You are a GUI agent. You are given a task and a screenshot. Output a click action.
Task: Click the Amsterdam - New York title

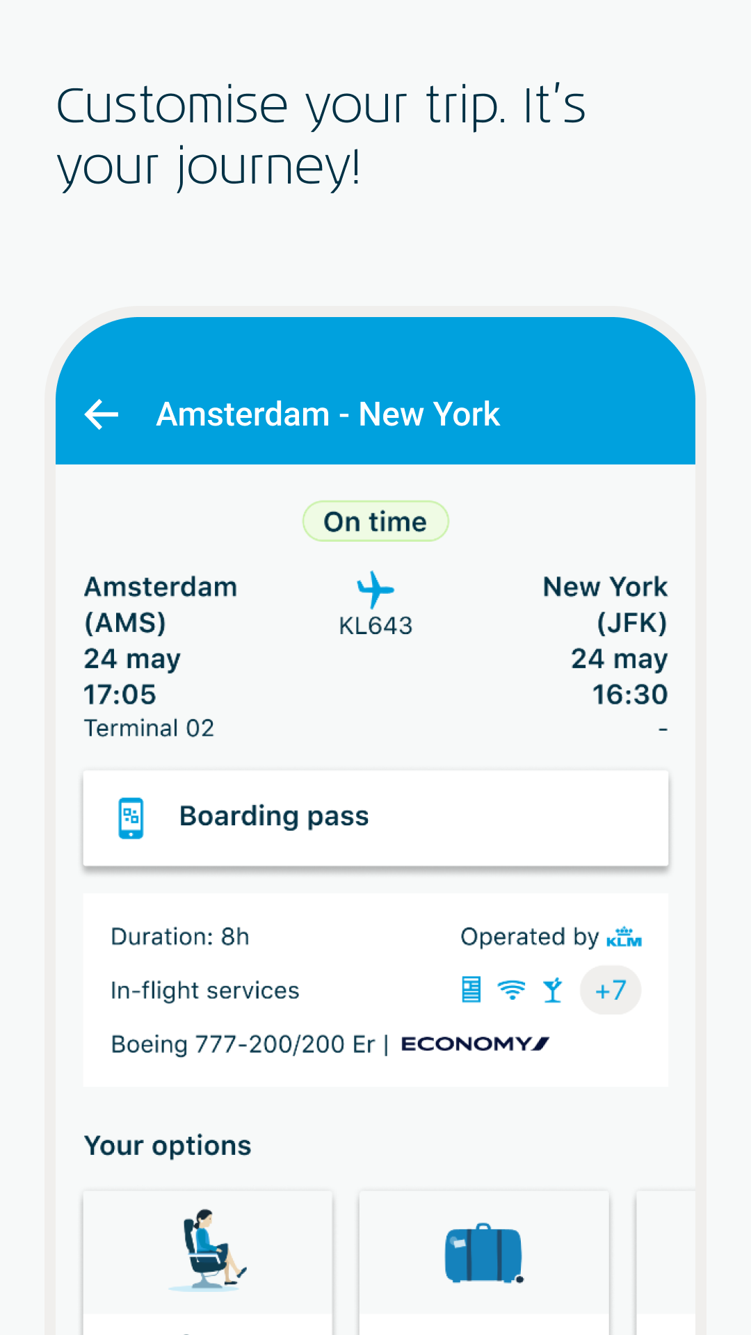(328, 414)
